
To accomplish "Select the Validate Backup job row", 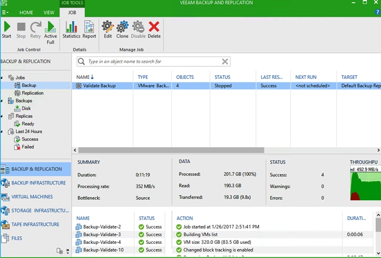I will pyautogui.click(x=226, y=85).
